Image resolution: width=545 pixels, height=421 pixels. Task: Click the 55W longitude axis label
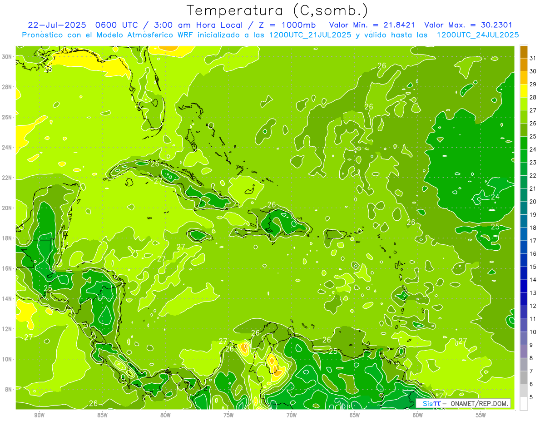[481, 415]
